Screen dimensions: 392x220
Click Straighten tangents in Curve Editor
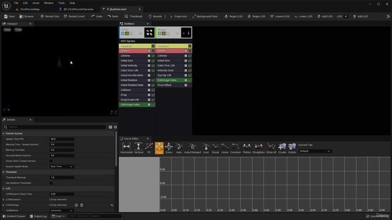(258, 148)
